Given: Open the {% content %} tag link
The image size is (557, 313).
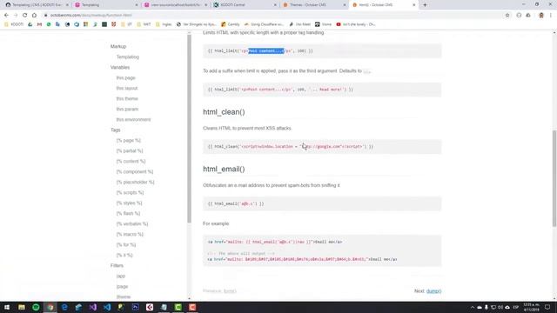Looking at the screenshot, I should click(131, 161).
